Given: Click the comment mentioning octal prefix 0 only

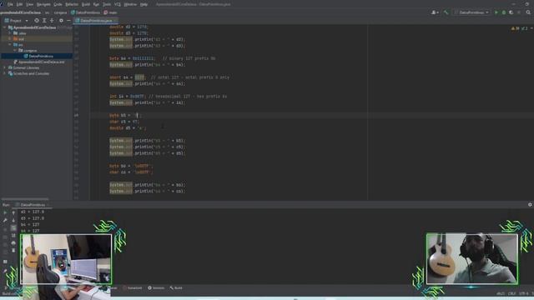Looking at the screenshot, I should coord(190,77).
